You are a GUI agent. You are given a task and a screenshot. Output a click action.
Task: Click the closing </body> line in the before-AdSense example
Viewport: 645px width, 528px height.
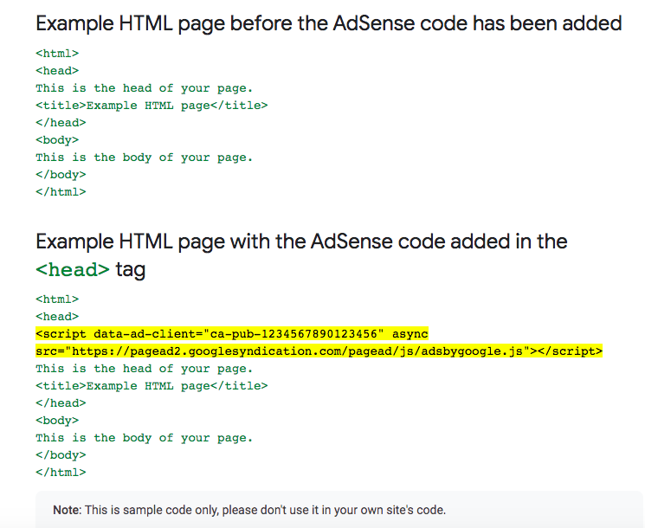point(61,175)
